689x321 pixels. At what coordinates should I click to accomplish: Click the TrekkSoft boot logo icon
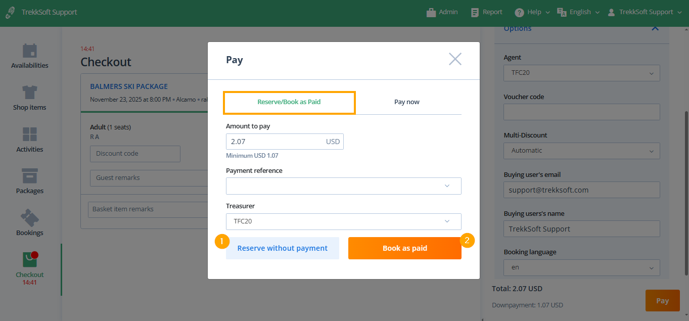click(x=10, y=13)
